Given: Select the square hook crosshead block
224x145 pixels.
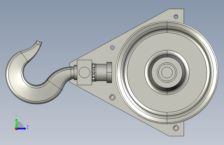Looking at the screenshot, I should (x=84, y=72).
